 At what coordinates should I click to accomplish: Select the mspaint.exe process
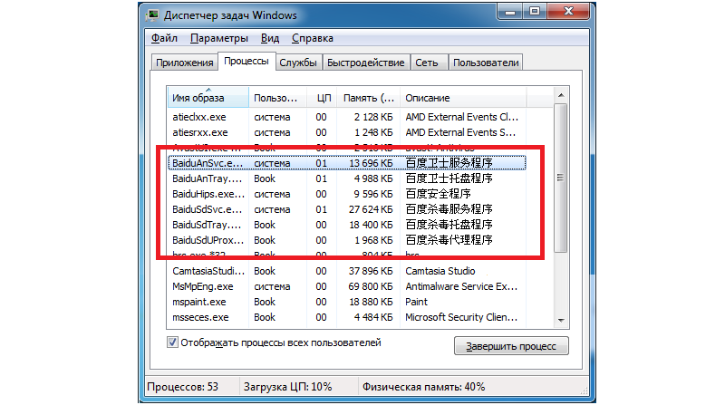click(x=347, y=302)
